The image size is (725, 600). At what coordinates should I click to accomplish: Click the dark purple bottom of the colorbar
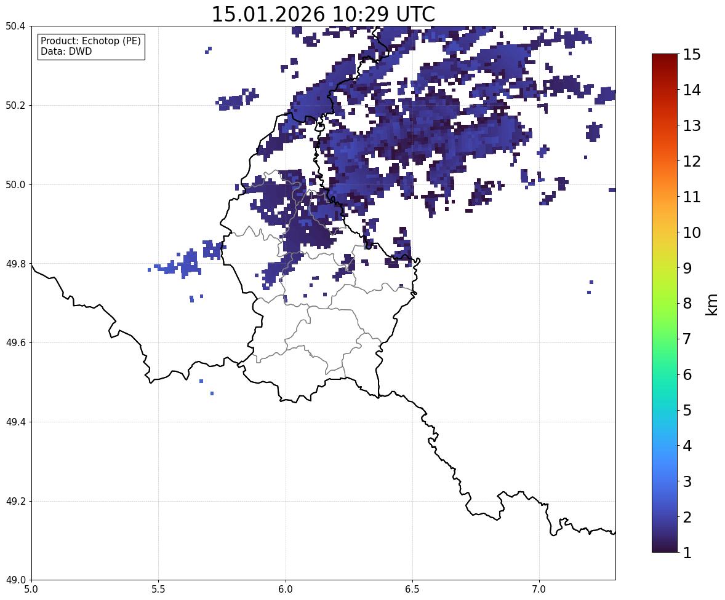tap(665, 547)
